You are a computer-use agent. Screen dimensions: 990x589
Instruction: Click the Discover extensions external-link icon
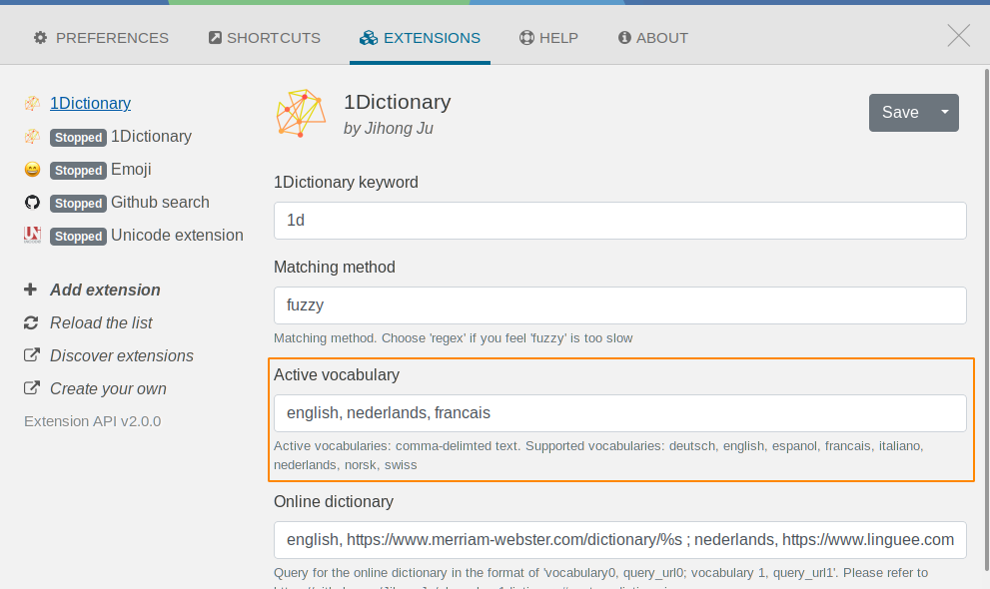[x=32, y=355]
